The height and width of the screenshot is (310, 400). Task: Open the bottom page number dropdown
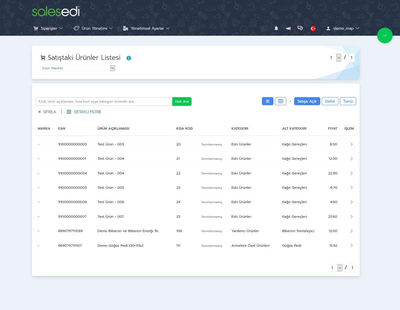(x=336, y=268)
